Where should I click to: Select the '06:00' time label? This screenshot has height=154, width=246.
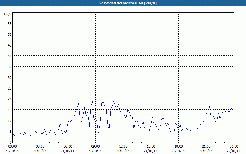point(68,147)
